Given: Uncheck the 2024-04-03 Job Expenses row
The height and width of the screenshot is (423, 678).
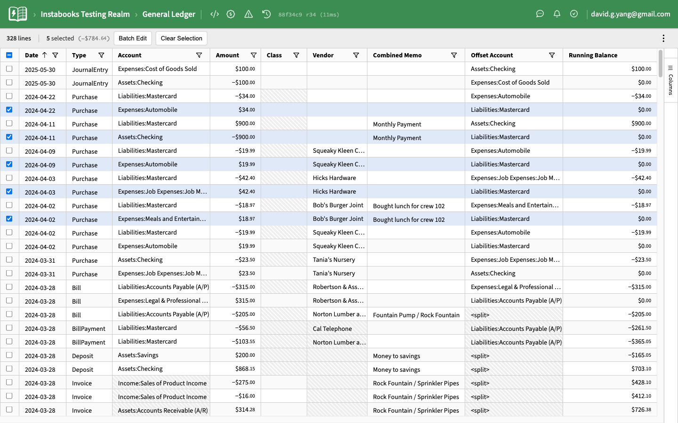Looking at the screenshot, I should (9, 191).
